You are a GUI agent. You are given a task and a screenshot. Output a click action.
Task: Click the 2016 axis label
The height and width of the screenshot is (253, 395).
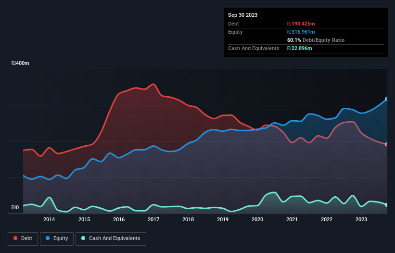pos(119,219)
